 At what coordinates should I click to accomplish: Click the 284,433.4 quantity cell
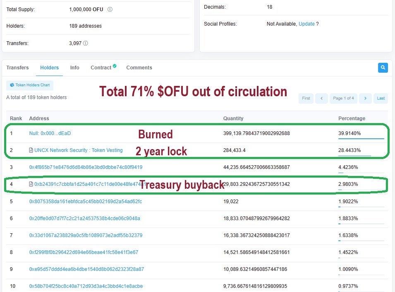[x=234, y=150]
